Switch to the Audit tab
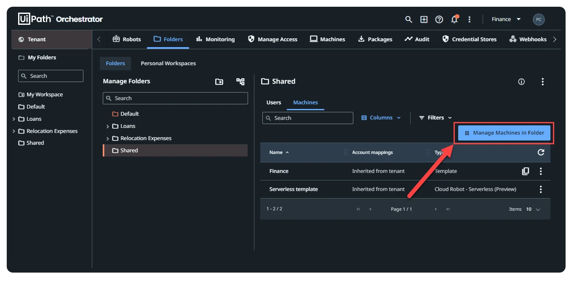 click(x=417, y=39)
